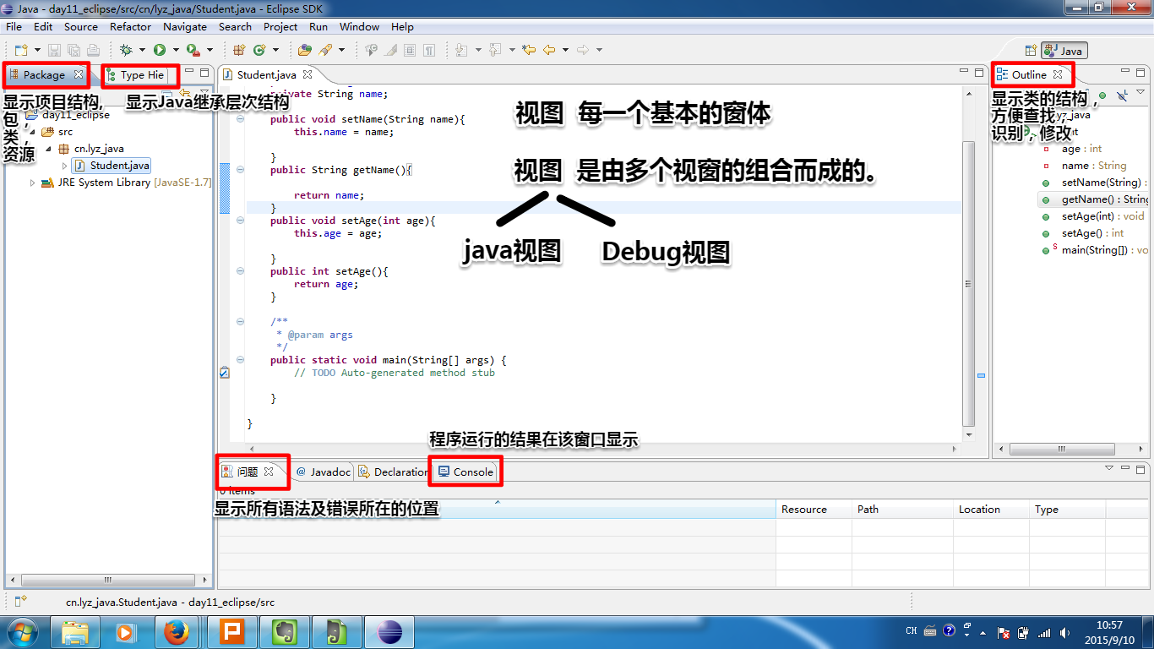
Task: Close the Student.java editor tab
Action: point(308,74)
